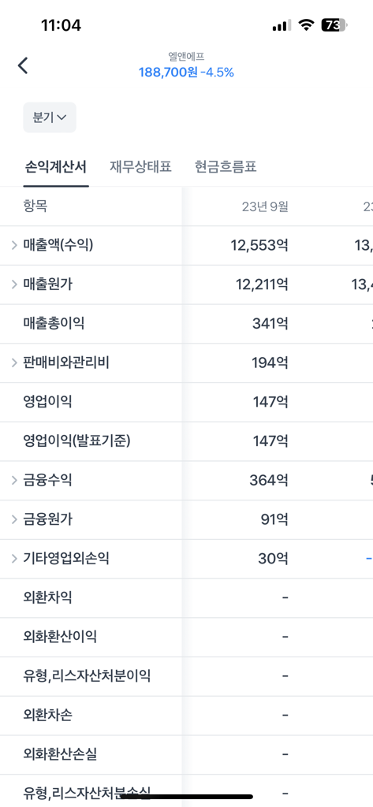The width and height of the screenshot is (373, 807).
Task: Expand the 금융수익 row chevron
Action: pyautogui.click(x=14, y=481)
